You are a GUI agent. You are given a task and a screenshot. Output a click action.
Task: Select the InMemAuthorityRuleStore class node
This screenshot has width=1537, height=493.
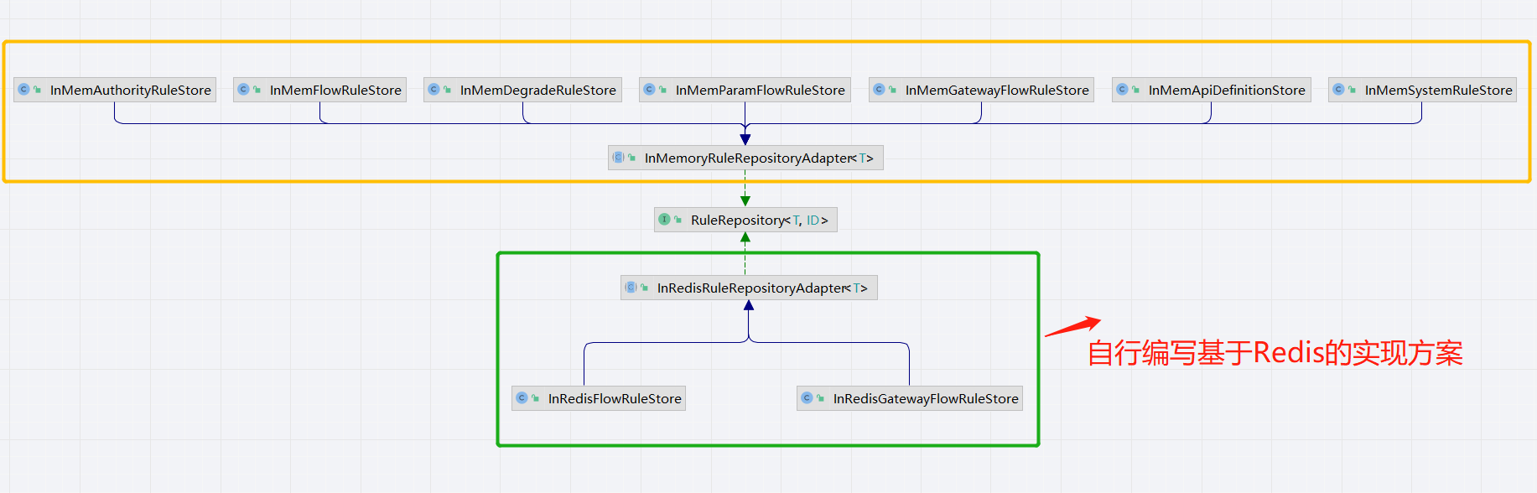115,90
